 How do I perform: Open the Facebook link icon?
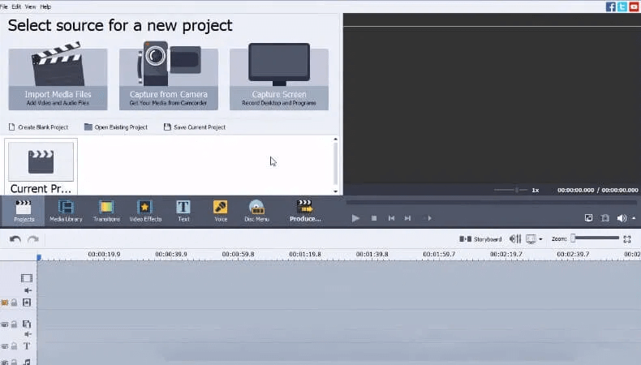tap(610, 6)
